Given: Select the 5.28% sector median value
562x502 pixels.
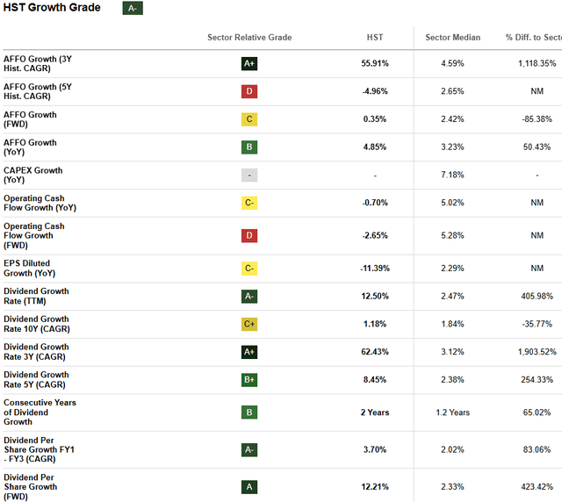Looking at the screenshot, I should [x=453, y=235].
